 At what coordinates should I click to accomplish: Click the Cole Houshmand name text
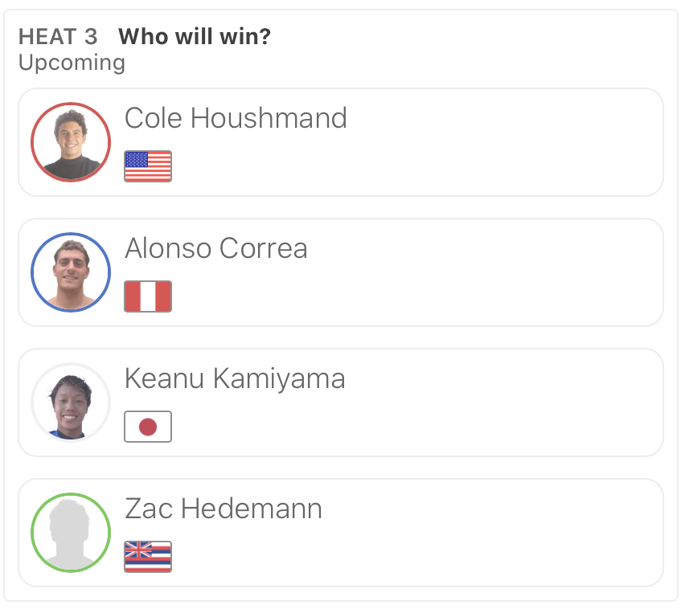[236, 118]
